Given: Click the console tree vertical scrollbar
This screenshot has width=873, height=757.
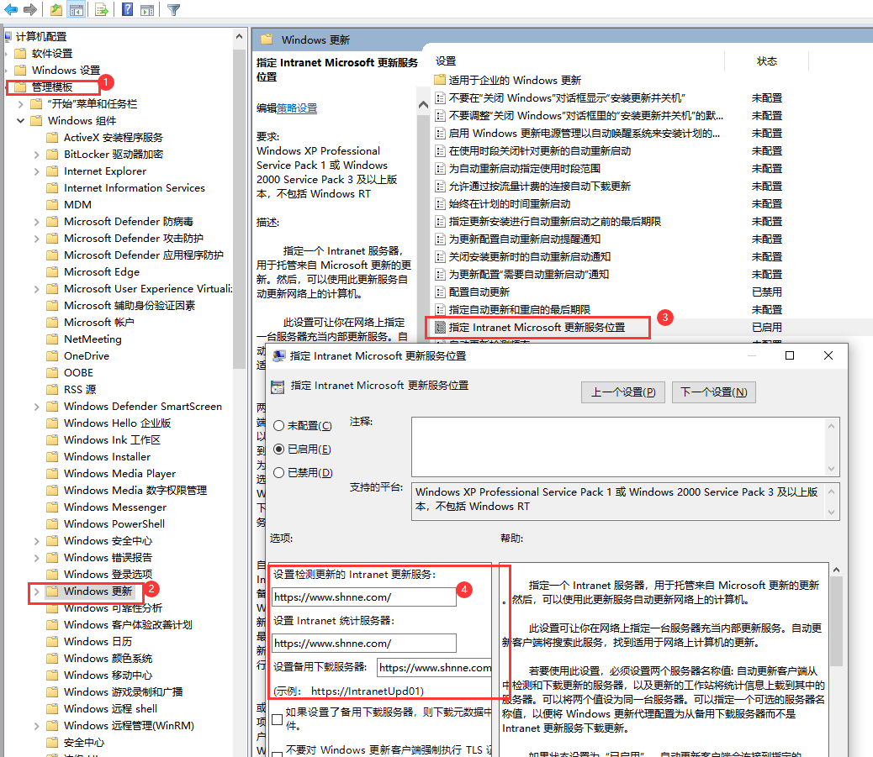Looking at the screenshot, I should [x=240, y=208].
